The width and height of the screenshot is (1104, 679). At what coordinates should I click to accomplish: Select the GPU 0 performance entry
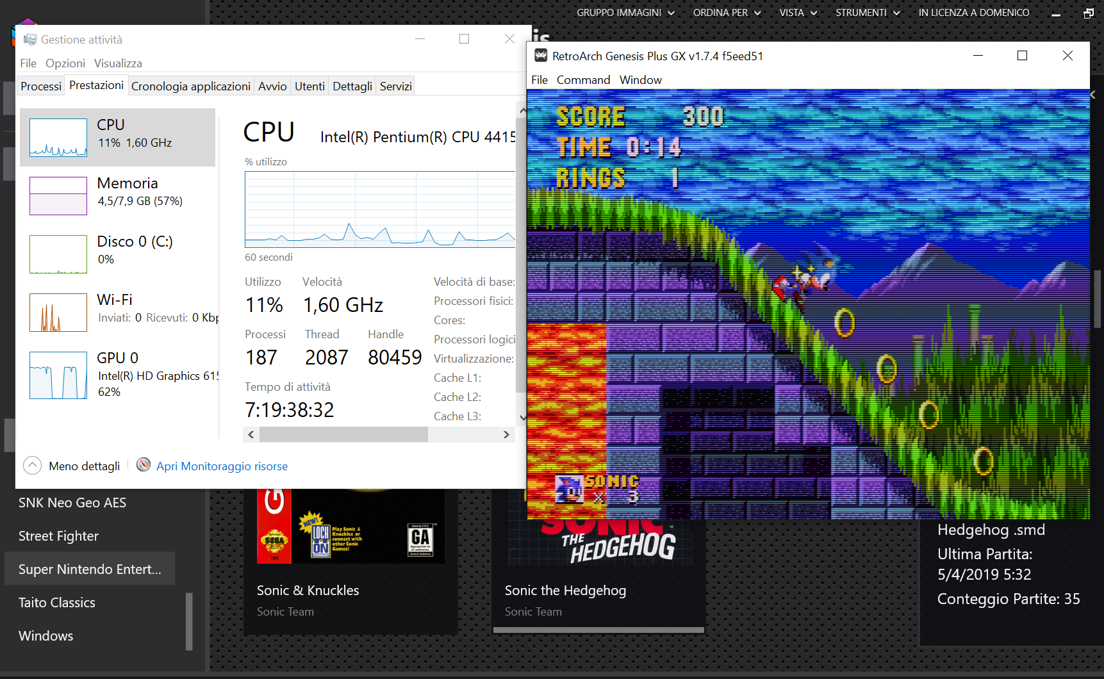click(118, 374)
